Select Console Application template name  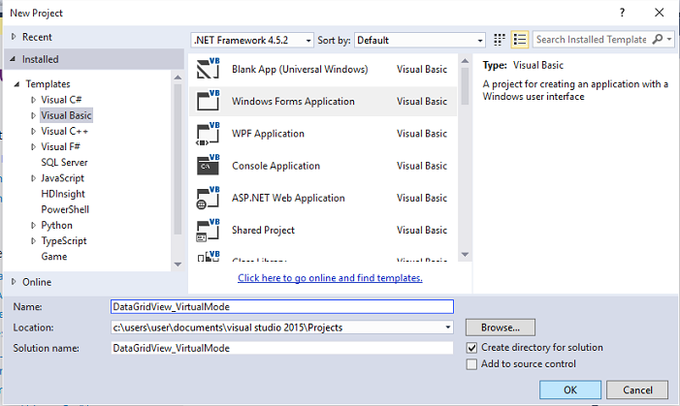pos(275,166)
